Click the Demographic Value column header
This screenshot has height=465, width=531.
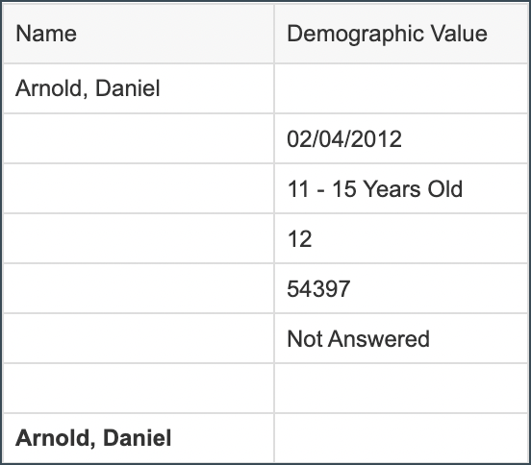click(401, 34)
